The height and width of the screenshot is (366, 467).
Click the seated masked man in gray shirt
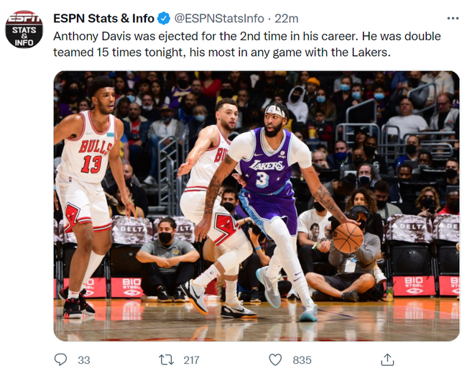[167, 260]
